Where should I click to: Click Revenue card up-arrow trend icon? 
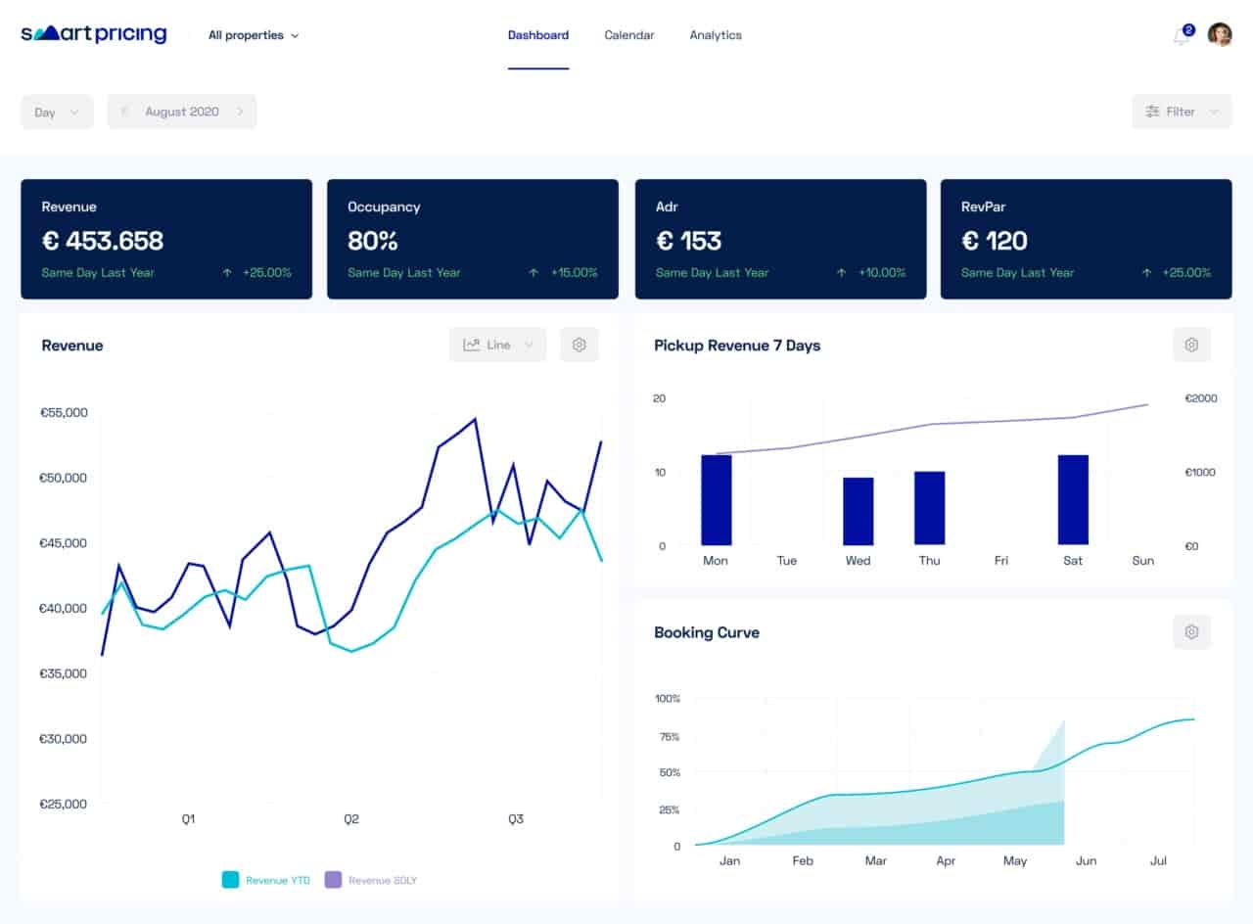point(227,273)
